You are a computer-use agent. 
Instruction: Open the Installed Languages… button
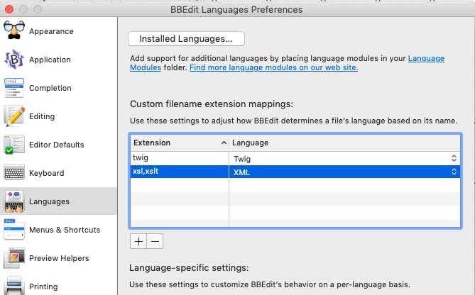pos(186,39)
